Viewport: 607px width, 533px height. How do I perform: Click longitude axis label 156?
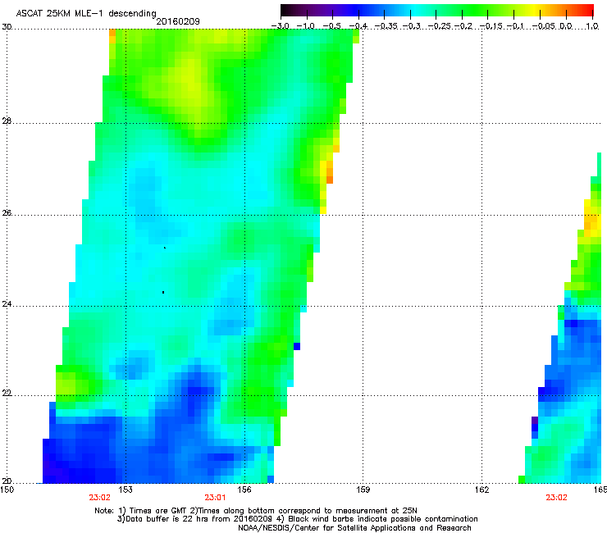pos(244,490)
